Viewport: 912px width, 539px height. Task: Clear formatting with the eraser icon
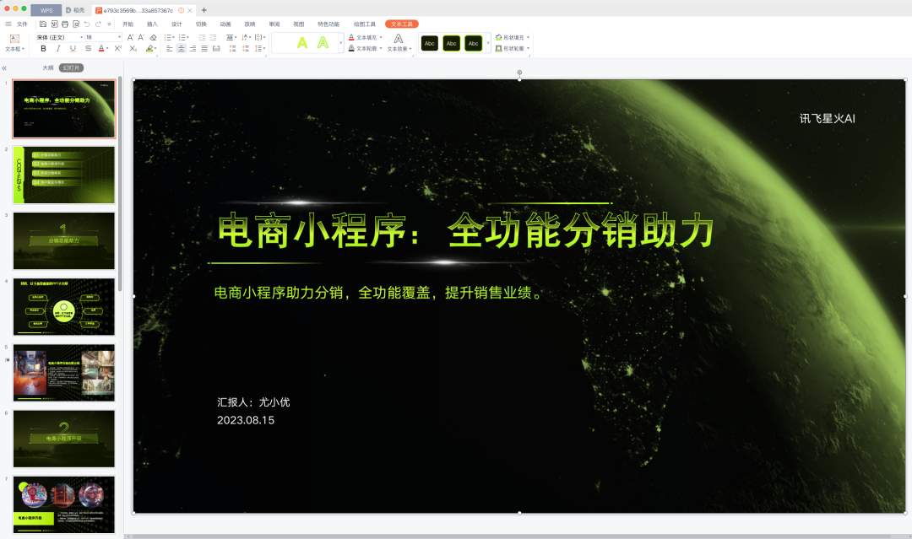153,37
